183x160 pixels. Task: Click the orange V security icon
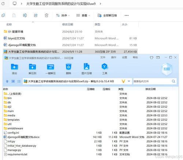coord(123,81)
